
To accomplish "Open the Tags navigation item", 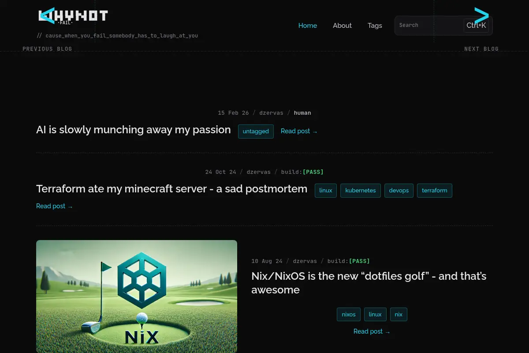I will point(375,26).
